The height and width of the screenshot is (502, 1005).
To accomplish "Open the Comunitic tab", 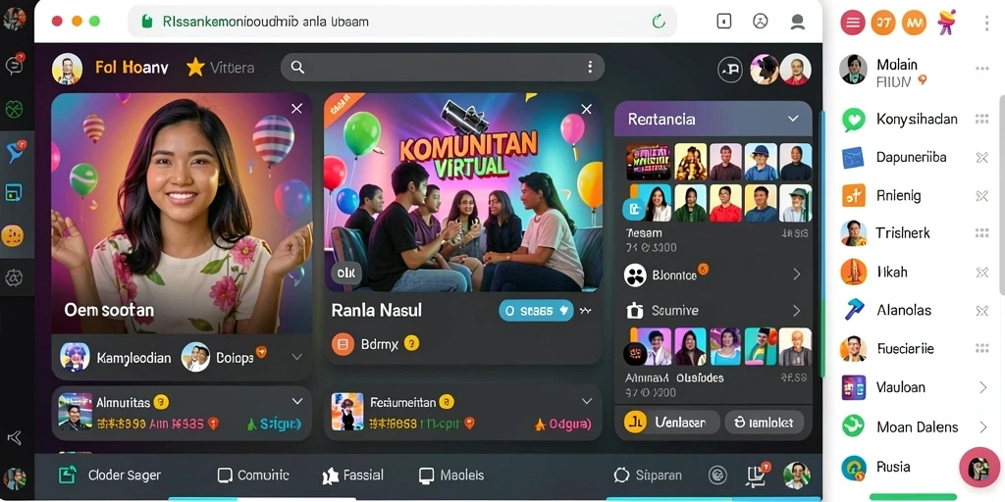I will [x=252, y=476].
